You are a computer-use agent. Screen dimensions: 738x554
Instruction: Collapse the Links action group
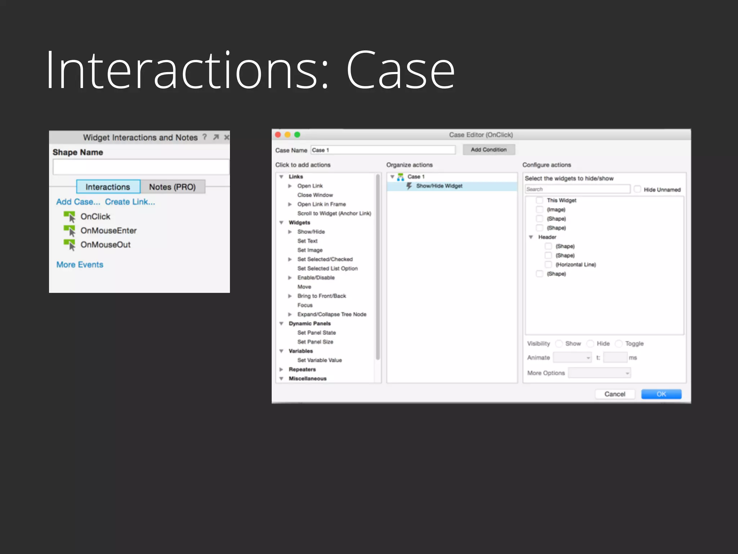pyautogui.click(x=281, y=177)
